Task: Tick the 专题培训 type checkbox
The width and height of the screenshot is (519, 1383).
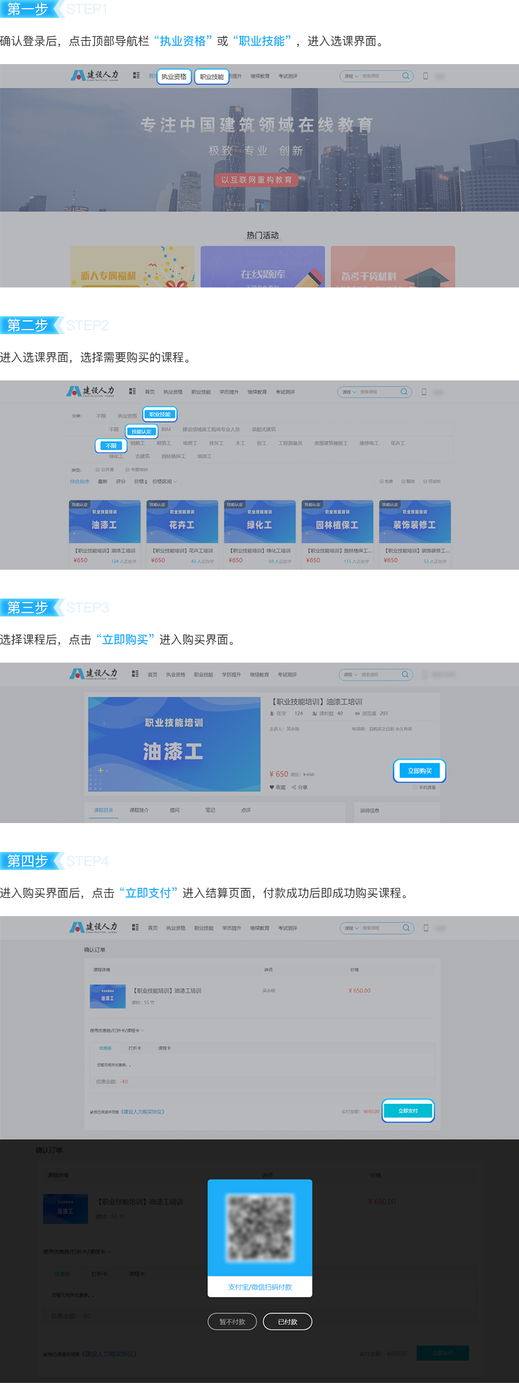Action: click(x=127, y=470)
